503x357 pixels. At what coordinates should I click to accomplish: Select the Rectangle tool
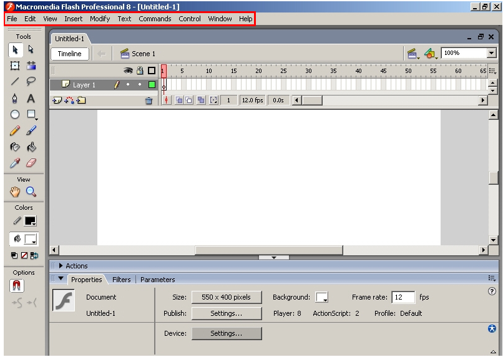(31, 114)
